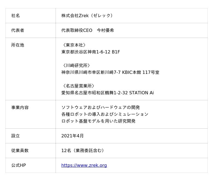218x181 pixels.
Task: Click the 設立 row label
Action: point(16,136)
